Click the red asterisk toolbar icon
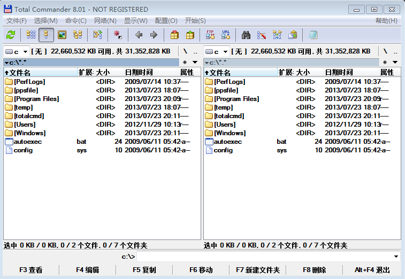This screenshot has height=279, width=405. click(x=118, y=35)
